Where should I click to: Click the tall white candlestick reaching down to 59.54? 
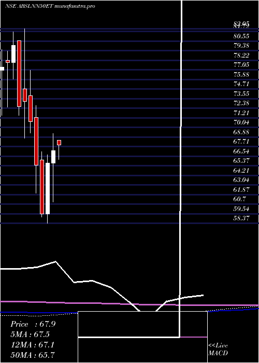[48, 188]
